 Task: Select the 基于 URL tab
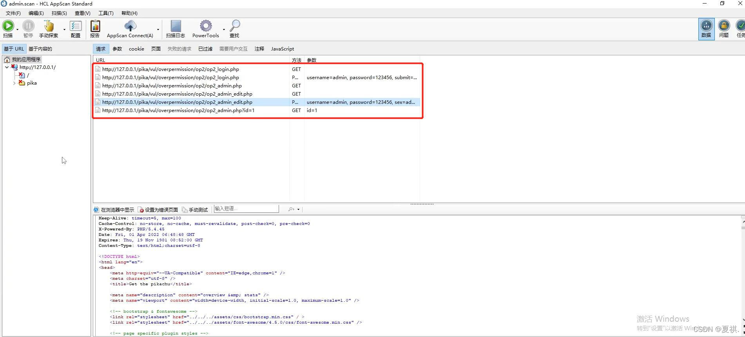(x=14, y=49)
